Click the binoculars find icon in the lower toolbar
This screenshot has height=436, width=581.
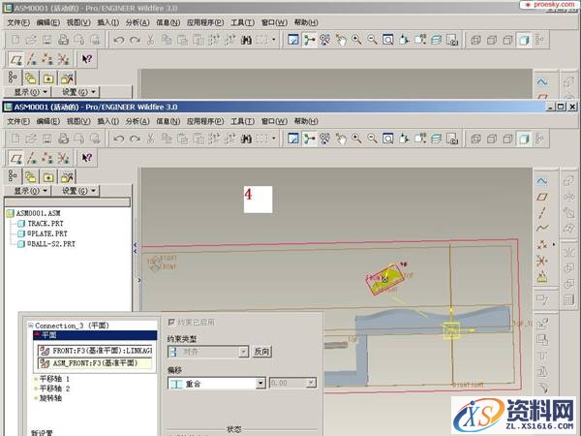247,139
